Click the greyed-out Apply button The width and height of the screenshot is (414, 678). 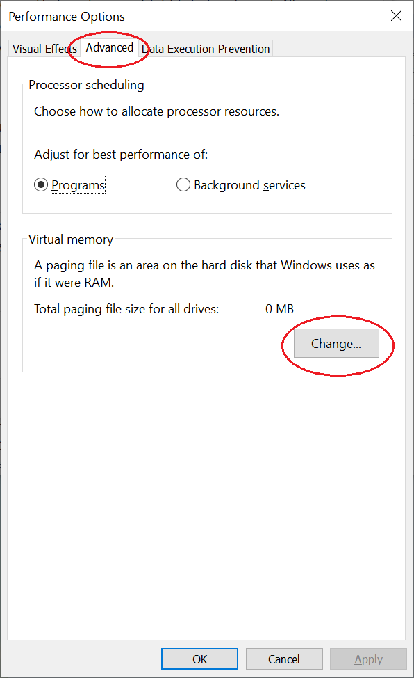click(x=369, y=659)
